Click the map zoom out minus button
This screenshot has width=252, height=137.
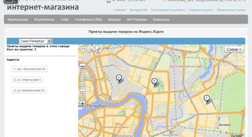coord(83,66)
